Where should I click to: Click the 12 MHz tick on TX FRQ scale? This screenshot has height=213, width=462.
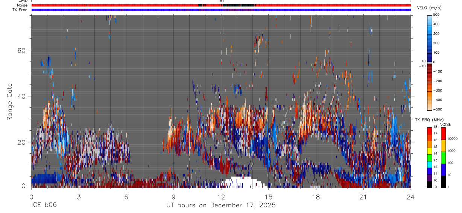click(436, 167)
